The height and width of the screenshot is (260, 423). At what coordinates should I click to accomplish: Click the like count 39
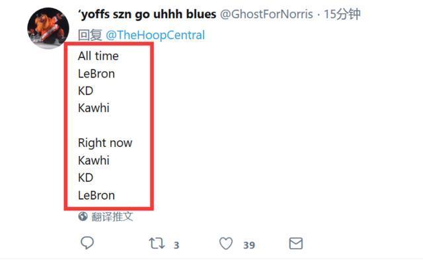coord(249,245)
